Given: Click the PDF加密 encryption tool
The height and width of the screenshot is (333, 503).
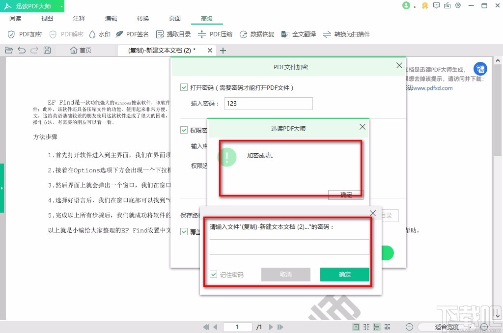Looking at the screenshot, I should (25, 34).
